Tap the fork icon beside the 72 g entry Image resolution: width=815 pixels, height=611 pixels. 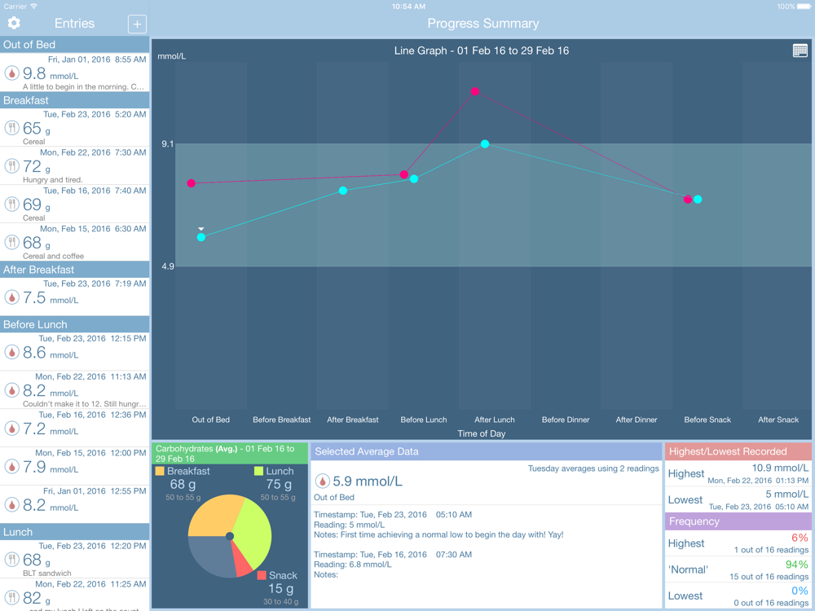point(12,166)
